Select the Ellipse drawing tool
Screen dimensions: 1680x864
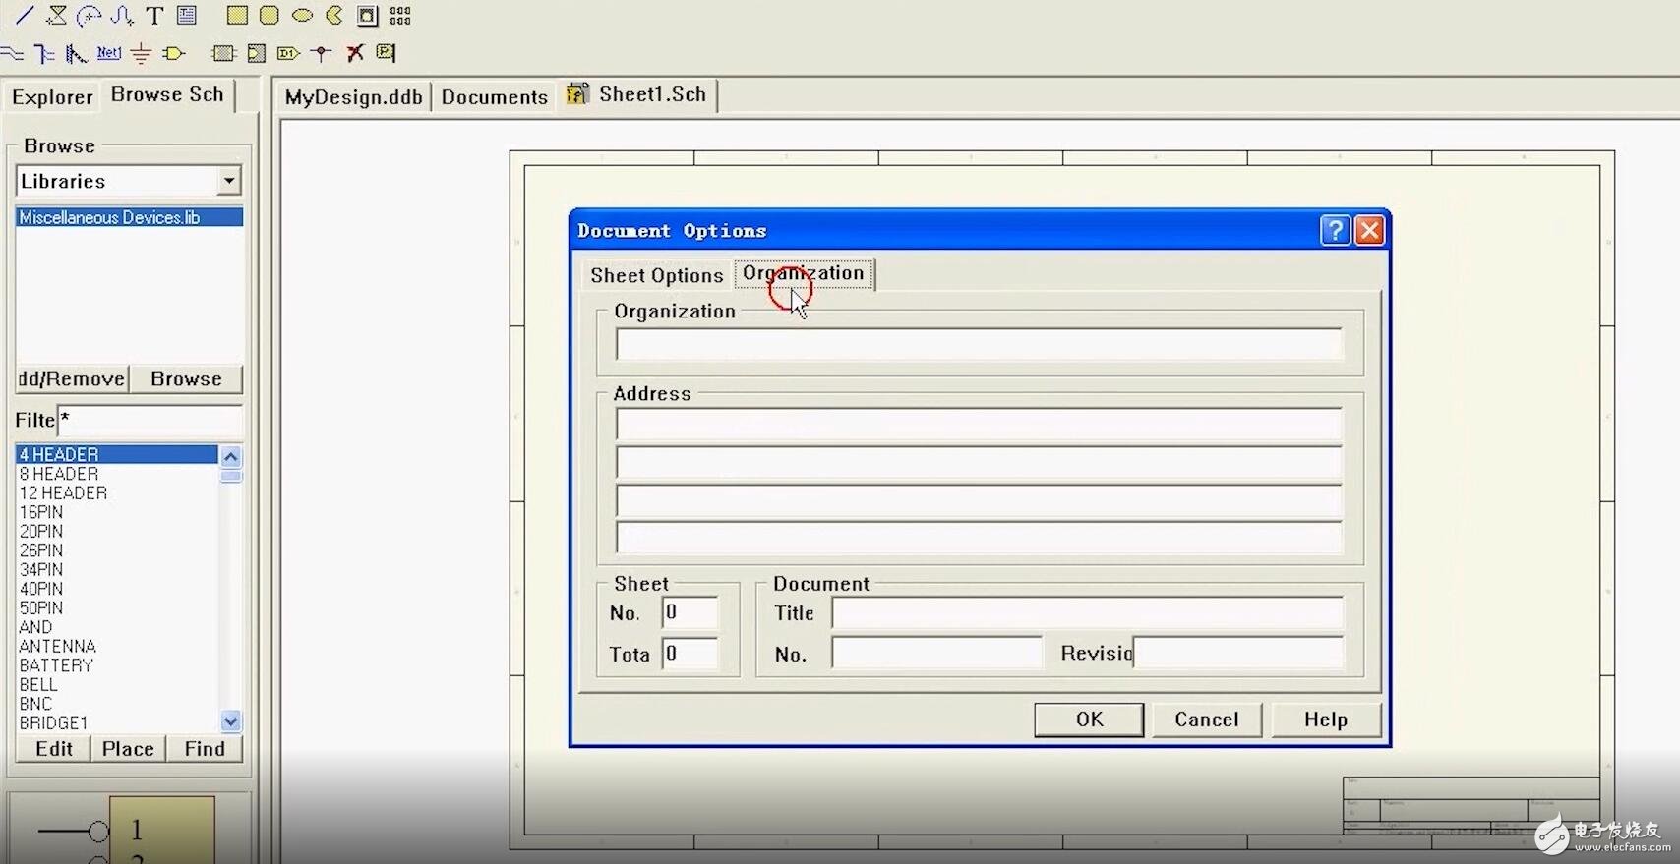(x=302, y=15)
